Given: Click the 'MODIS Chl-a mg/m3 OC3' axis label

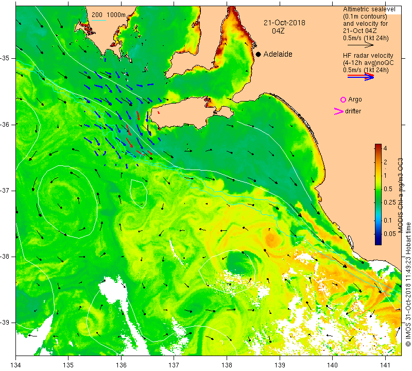Looking at the screenshot, I should [400, 195].
